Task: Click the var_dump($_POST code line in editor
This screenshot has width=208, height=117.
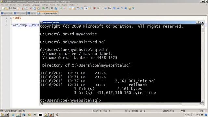Action: pos(26,25)
